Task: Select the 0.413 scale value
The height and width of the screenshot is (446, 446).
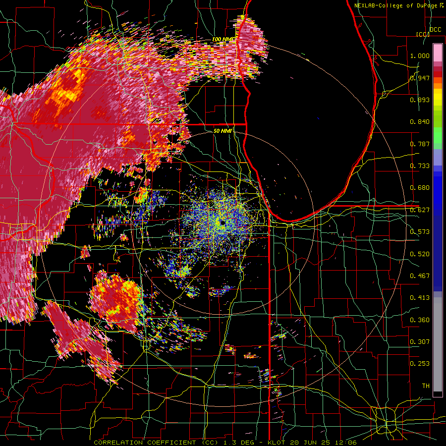Action: click(x=420, y=298)
